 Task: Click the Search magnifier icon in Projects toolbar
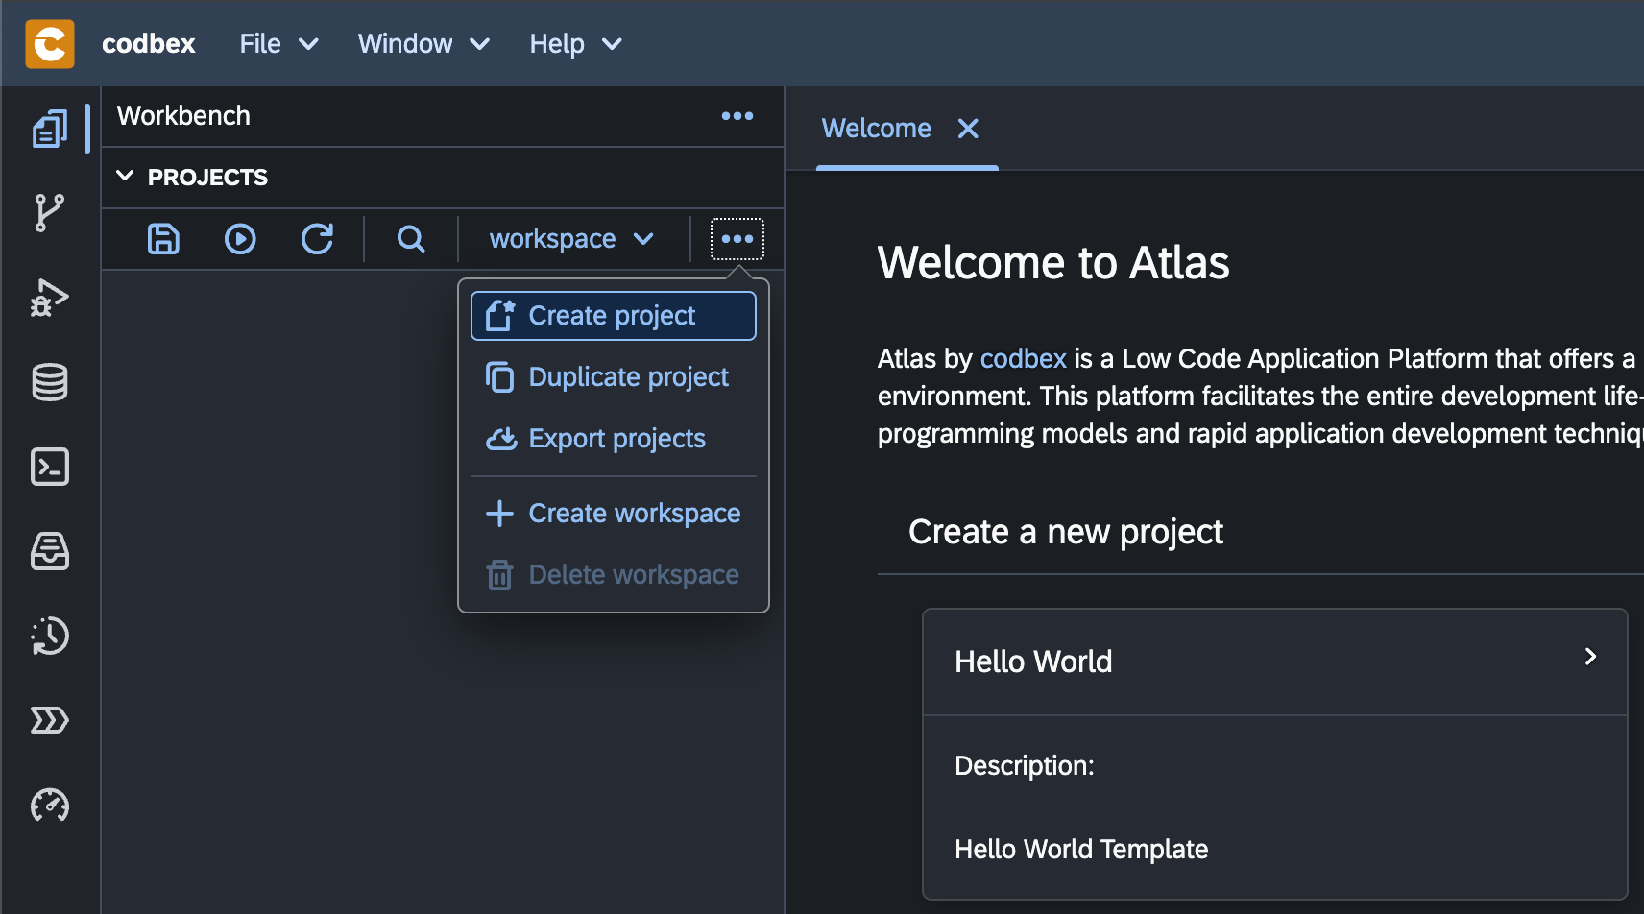(x=411, y=238)
